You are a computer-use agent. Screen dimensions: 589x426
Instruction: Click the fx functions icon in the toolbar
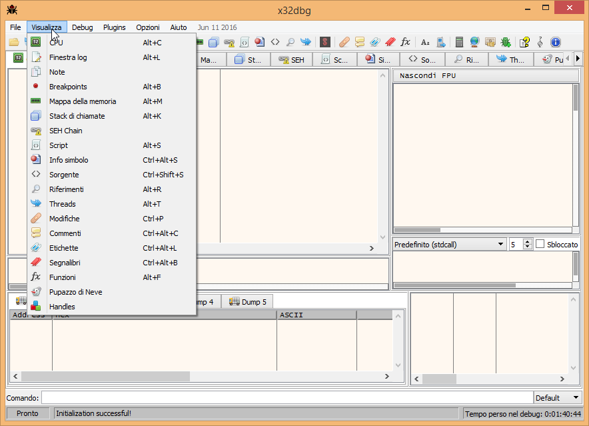point(405,42)
